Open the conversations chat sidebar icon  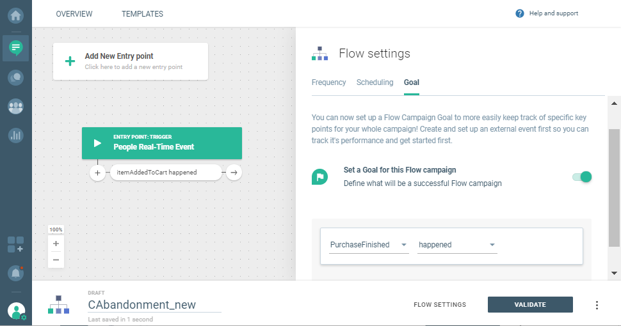15,77
